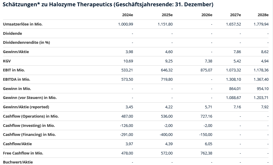Click the Gewinn (vor Steuern) in Mio. label
The width and height of the screenshot is (273, 165).
point(30,97)
